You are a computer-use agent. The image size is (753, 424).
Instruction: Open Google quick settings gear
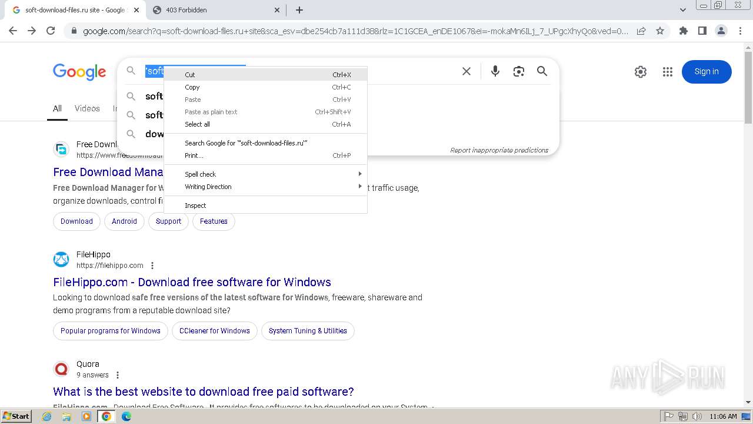(x=641, y=72)
